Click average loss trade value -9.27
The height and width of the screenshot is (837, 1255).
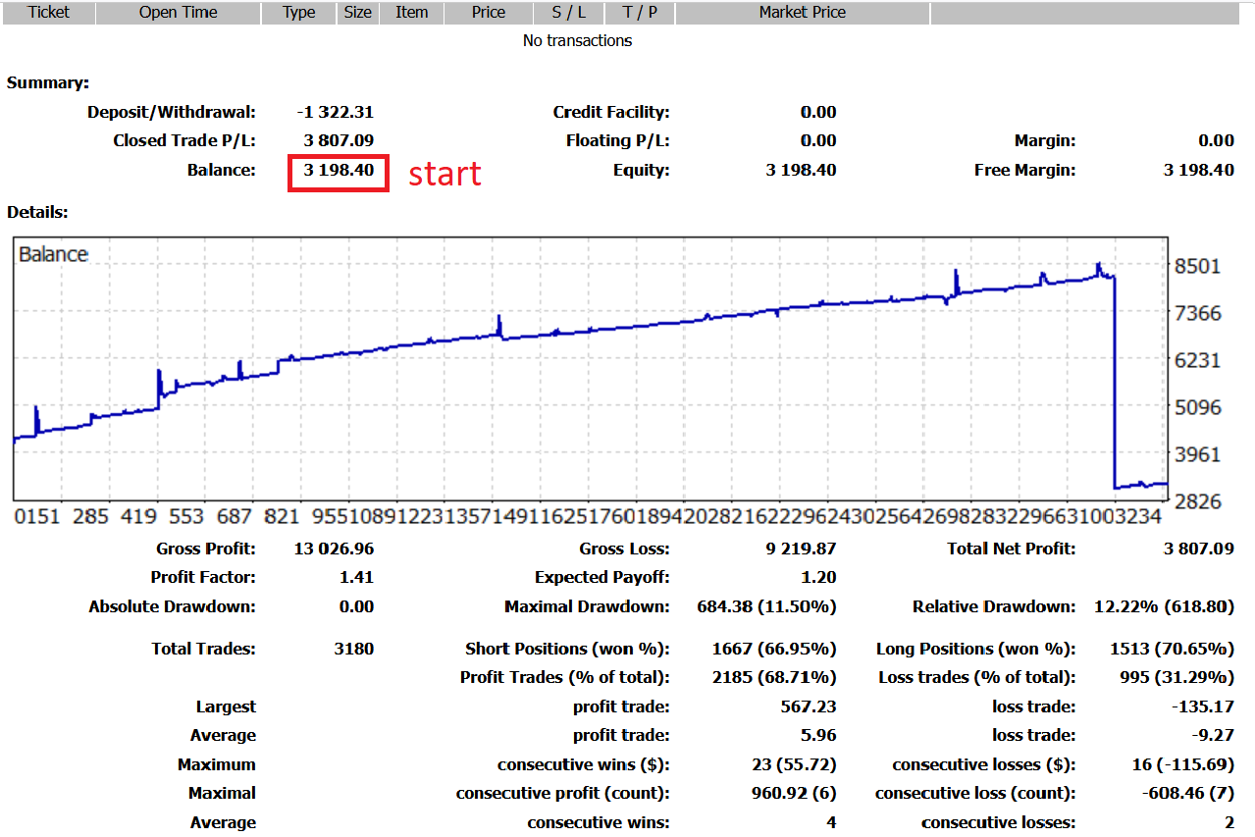pyautogui.click(x=1212, y=736)
